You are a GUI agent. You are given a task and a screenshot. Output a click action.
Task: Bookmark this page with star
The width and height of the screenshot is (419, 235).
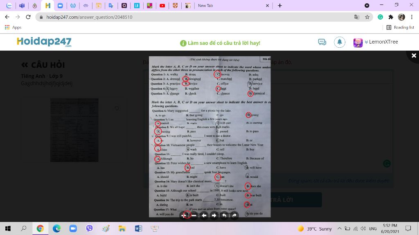tap(367, 17)
